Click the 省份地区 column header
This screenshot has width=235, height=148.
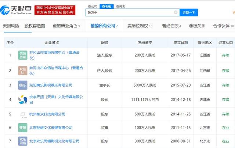(x=205, y=42)
